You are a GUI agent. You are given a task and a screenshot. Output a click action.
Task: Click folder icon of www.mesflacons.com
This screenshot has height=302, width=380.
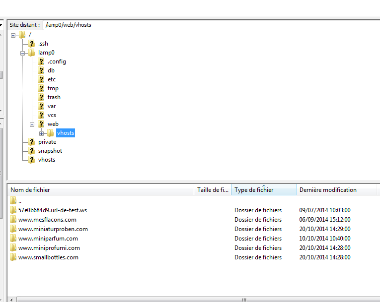click(13, 219)
